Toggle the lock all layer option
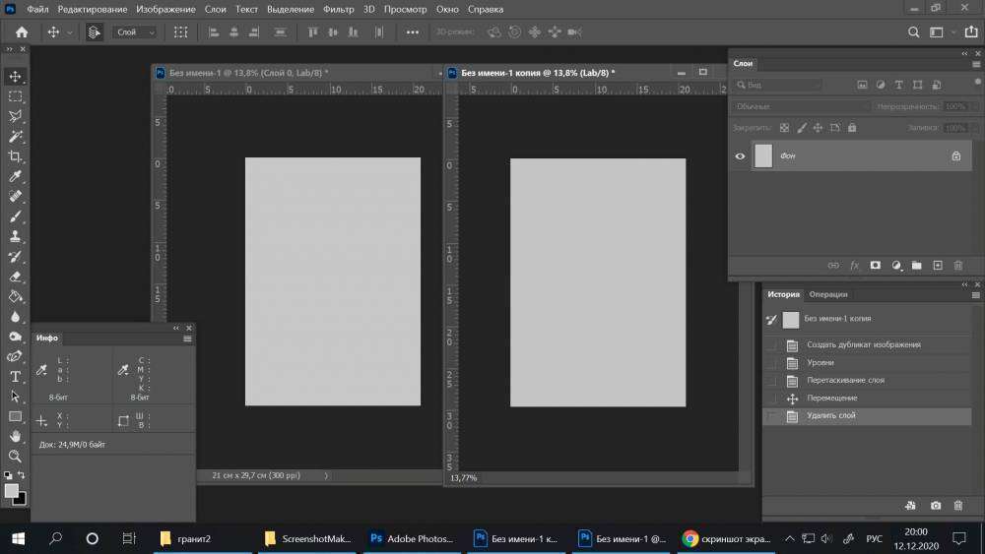This screenshot has width=985, height=554. [852, 128]
